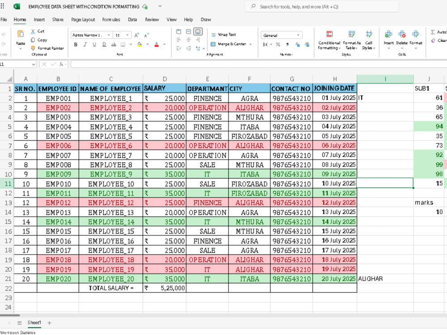Activate the Format Painter brush
This screenshot has height=335, width=447.
tap(33, 48)
